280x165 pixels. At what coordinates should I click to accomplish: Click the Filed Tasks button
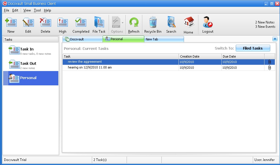point(253,48)
